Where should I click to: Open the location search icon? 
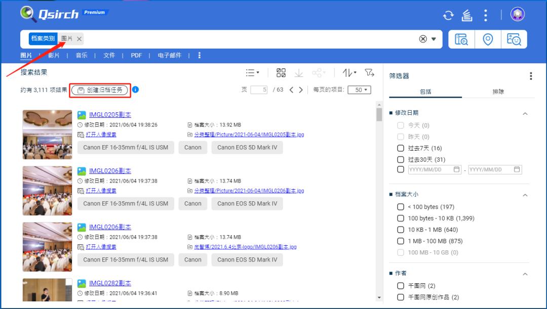488,39
